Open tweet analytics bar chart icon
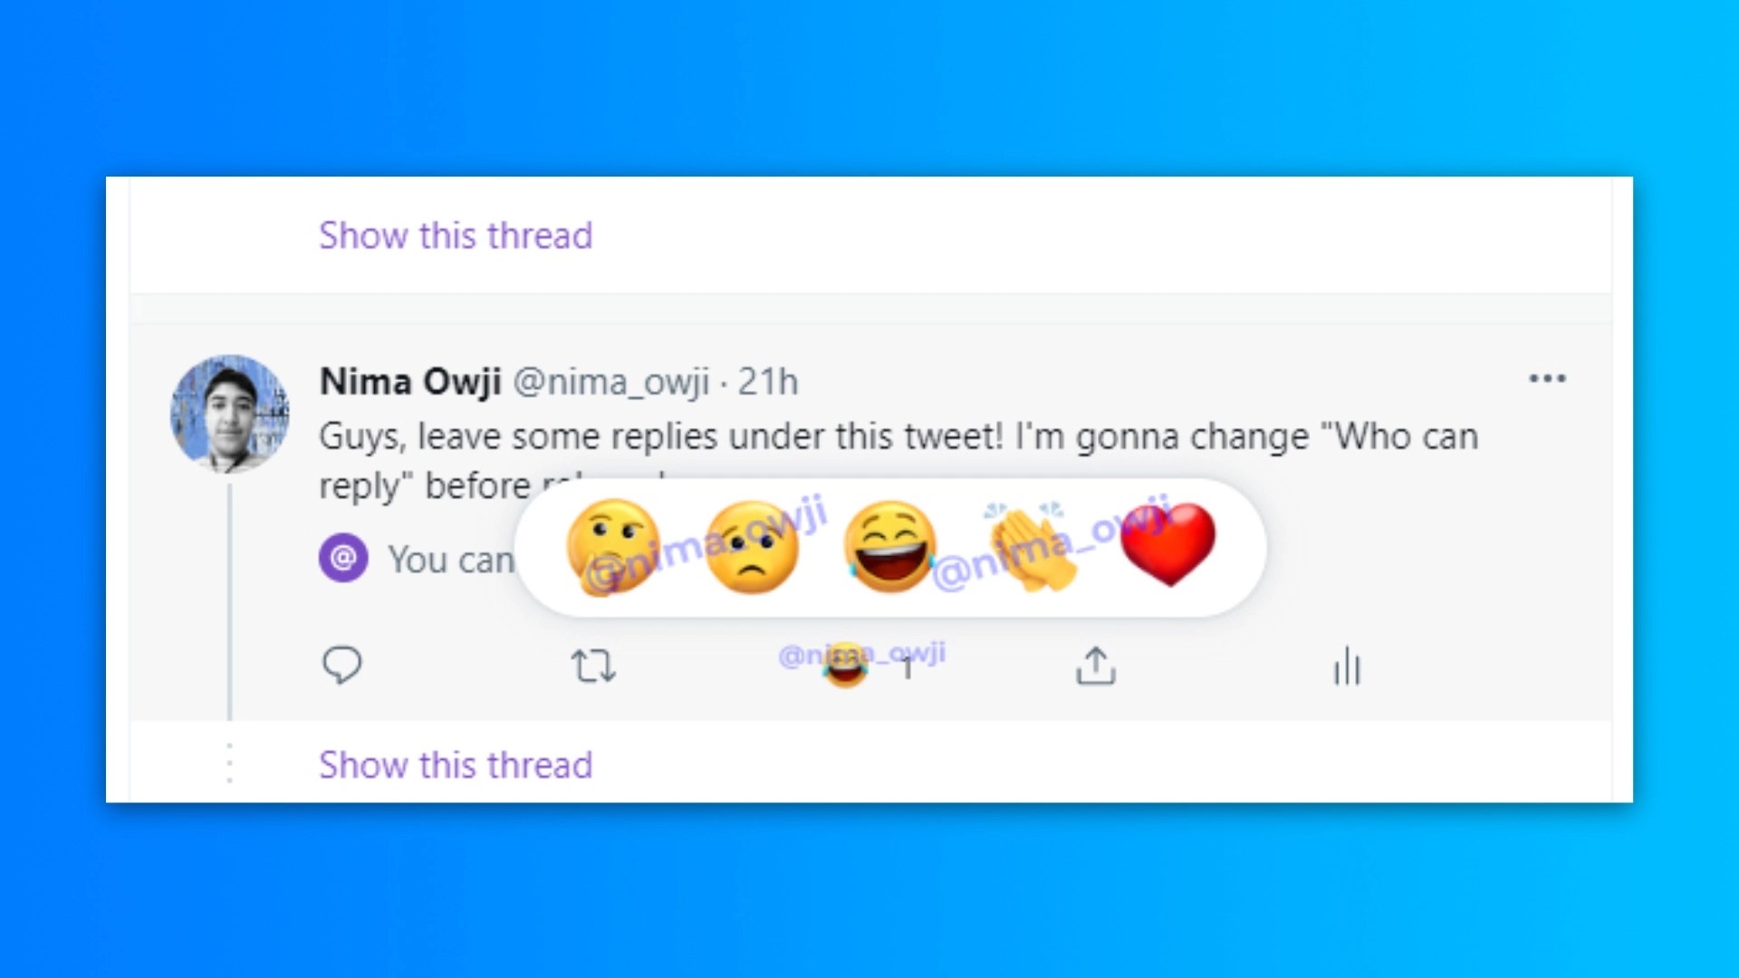Viewport: 1739px width, 978px height. click(x=1347, y=666)
